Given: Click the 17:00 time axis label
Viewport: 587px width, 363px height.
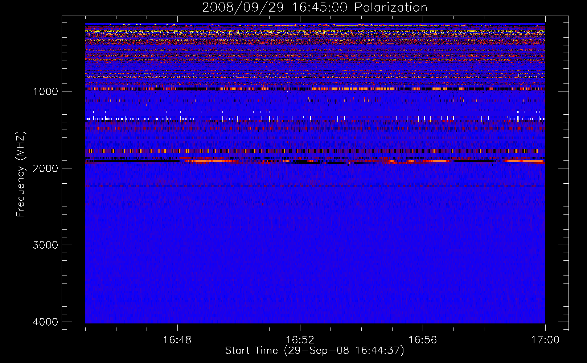Looking at the screenshot, I should click(x=545, y=340).
